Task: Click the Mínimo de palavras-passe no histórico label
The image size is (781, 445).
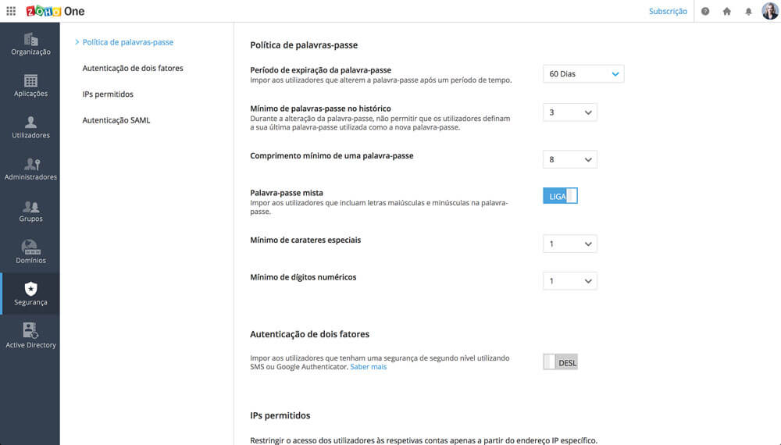Action: [x=320, y=109]
